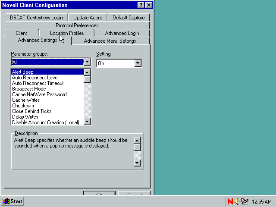This screenshot has width=276, height=207.
Task: Click the Description scrollbar thumb
Action: click(137, 147)
